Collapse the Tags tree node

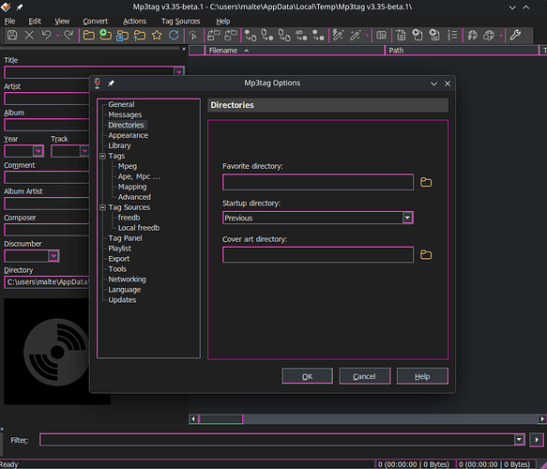(103, 156)
